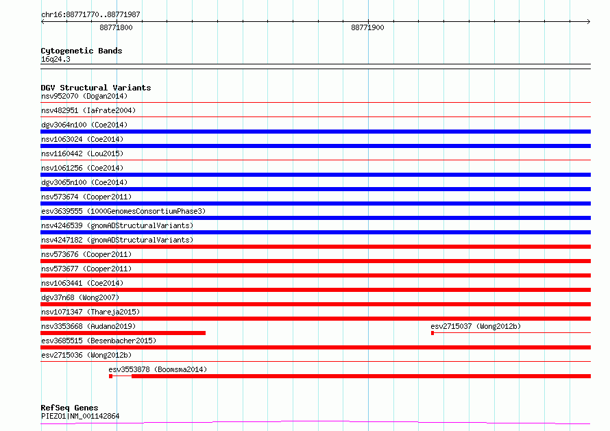Open variant dgv3064n100 (Coe2014)
Image resolution: width=610 pixels, height=431 pixels.
point(84,125)
